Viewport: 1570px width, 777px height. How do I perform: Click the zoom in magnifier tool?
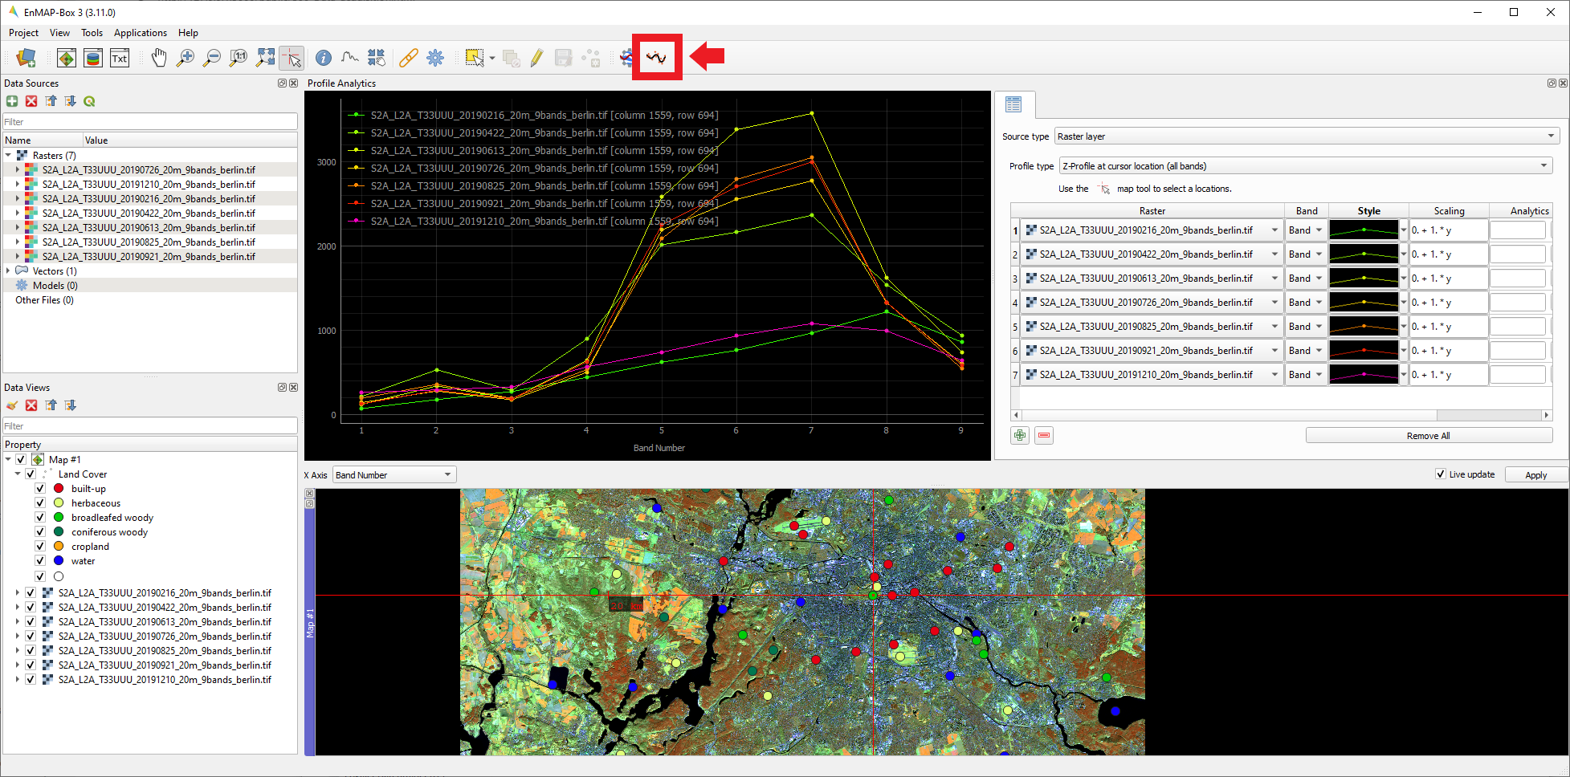(x=186, y=58)
